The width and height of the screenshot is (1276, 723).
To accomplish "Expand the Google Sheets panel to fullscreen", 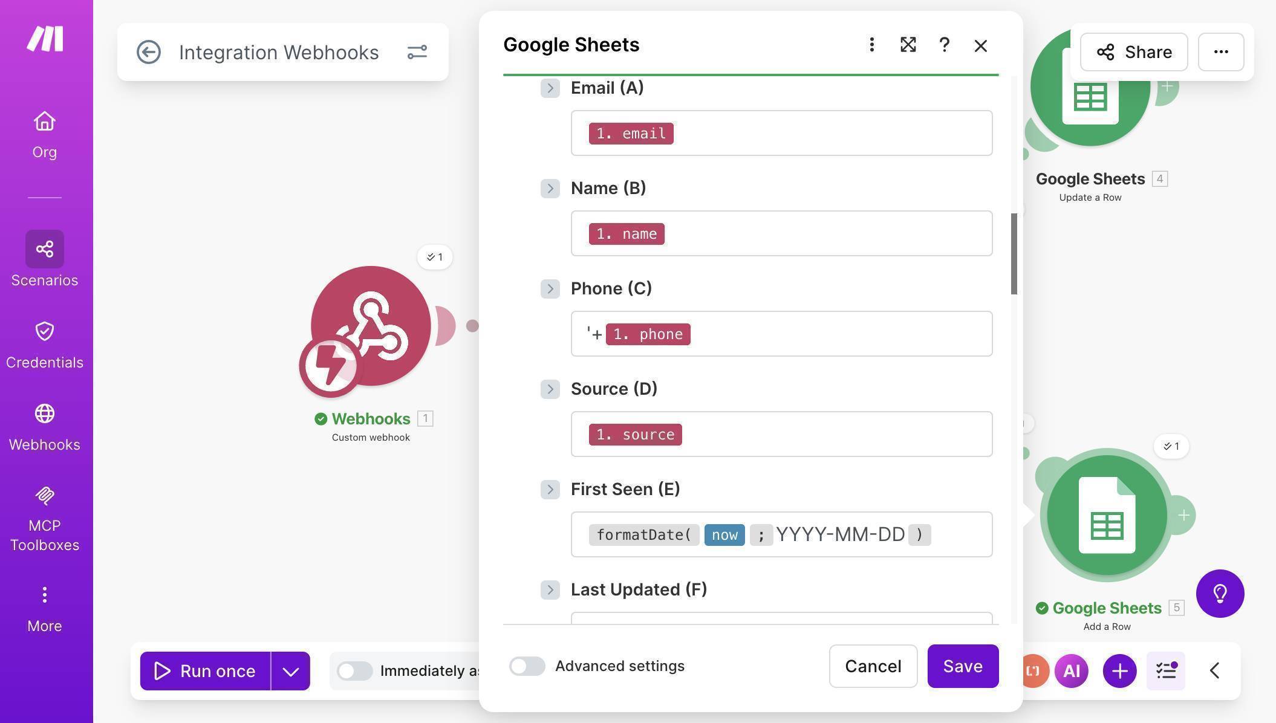I will (x=908, y=45).
